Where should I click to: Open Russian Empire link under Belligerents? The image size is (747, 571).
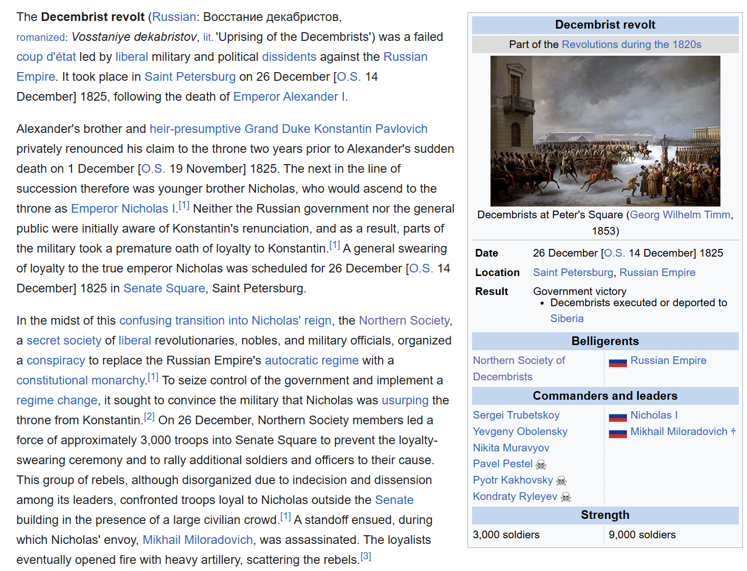point(668,360)
